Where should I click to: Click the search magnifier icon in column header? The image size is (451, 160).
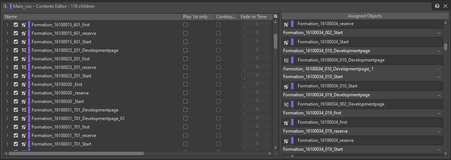[275, 17]
